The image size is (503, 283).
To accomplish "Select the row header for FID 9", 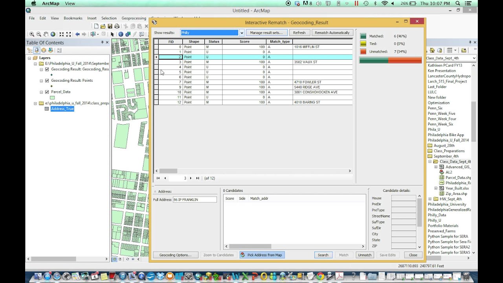I will pos(156,87).
